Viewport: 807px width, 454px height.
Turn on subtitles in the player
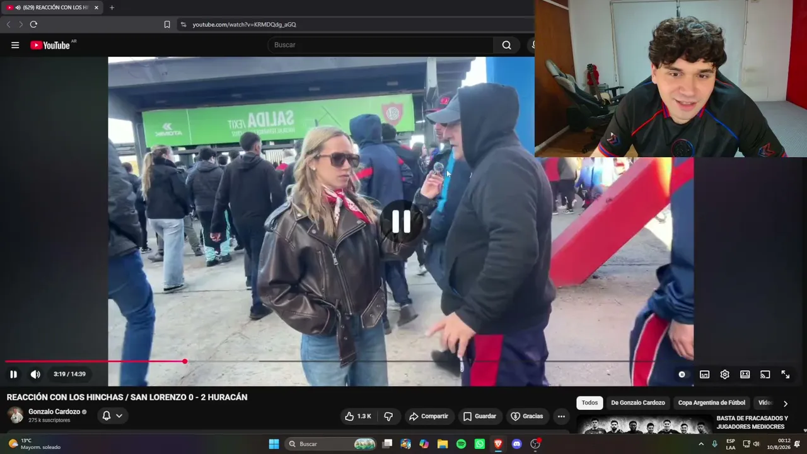704,375
